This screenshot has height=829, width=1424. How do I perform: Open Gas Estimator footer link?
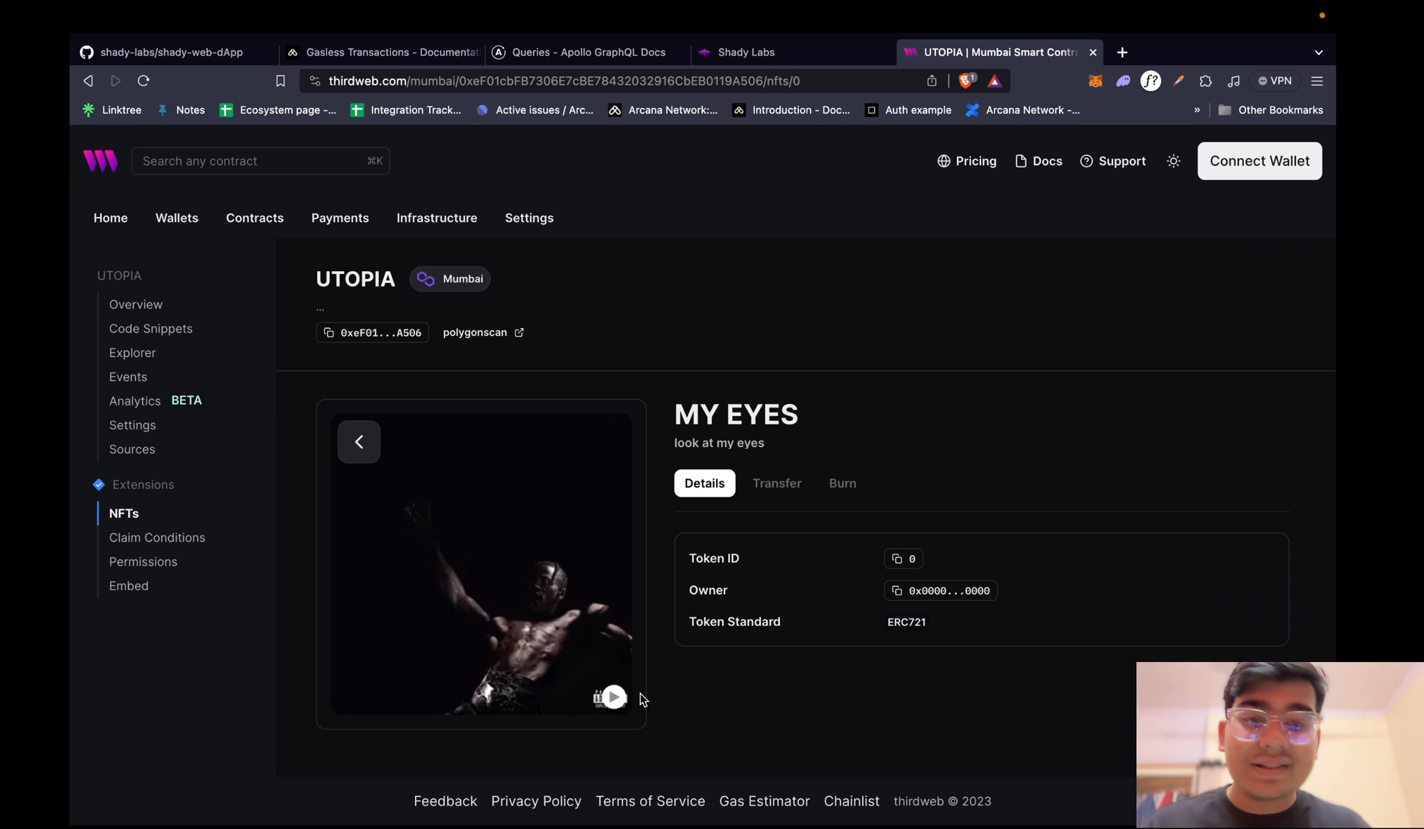click(x=764, y=801)
